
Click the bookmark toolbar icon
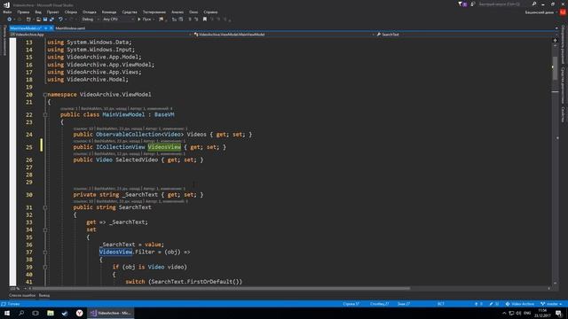tap(205, 19)
